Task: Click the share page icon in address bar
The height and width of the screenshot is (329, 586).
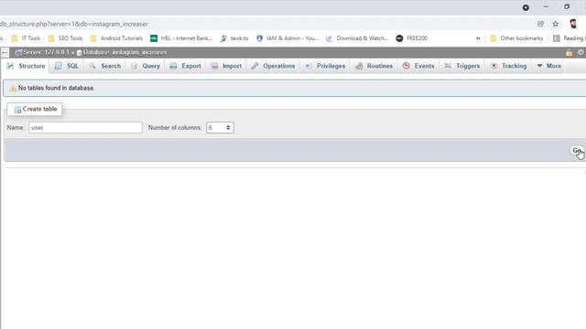Action: (x=540, y=24)
